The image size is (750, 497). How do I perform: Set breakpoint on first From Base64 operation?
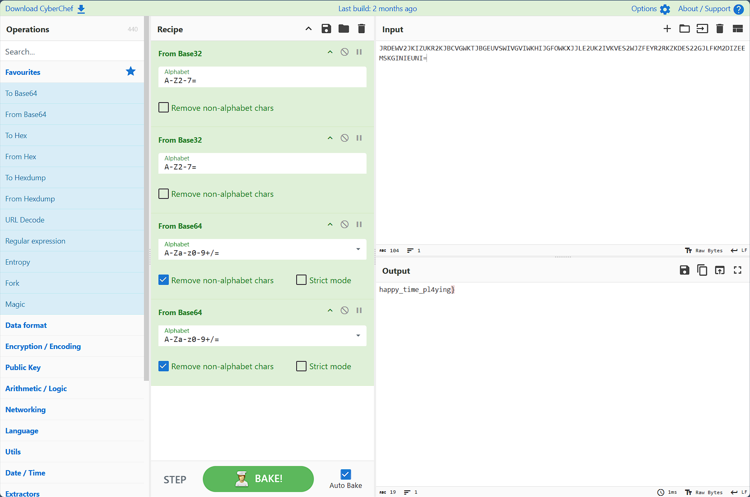point(359,225)
